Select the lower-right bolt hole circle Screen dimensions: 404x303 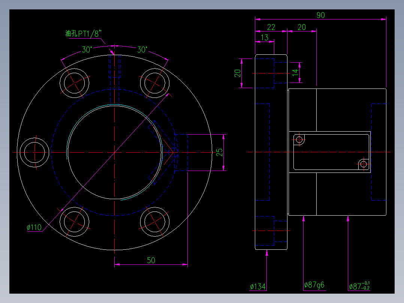tap(154, 222)
